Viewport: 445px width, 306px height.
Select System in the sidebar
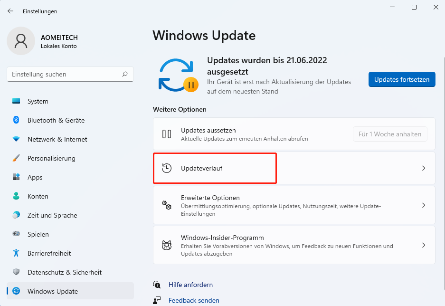[38, 101]
